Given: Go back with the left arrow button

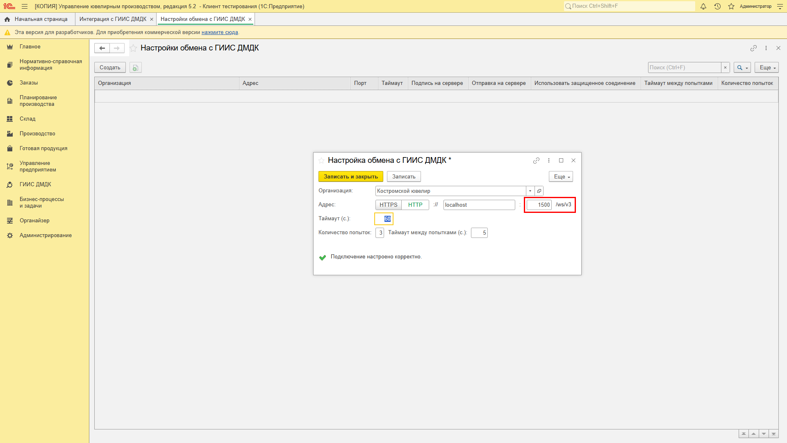Looking at the screenshot, I should 102,48.
